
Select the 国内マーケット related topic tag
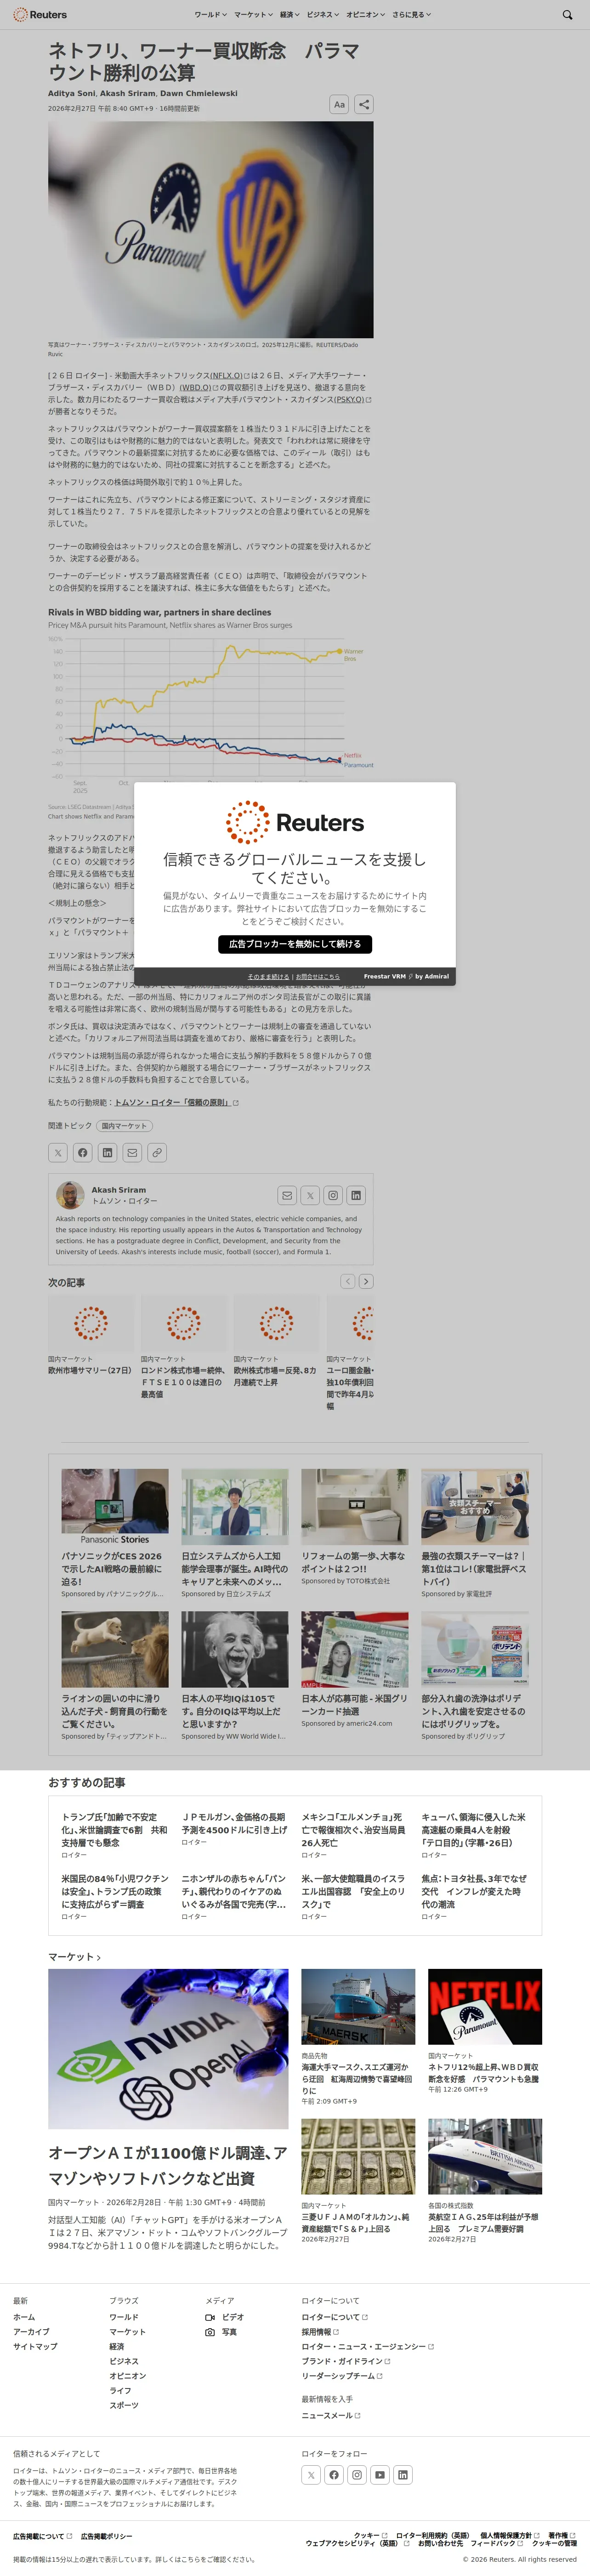(x=124, y=1125)
